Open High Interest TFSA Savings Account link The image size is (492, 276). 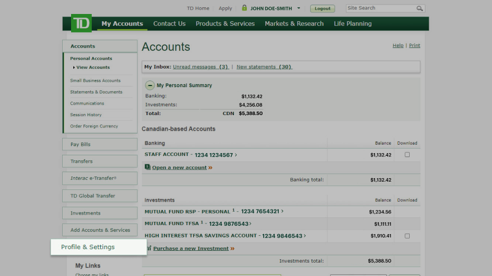[223, 236]
